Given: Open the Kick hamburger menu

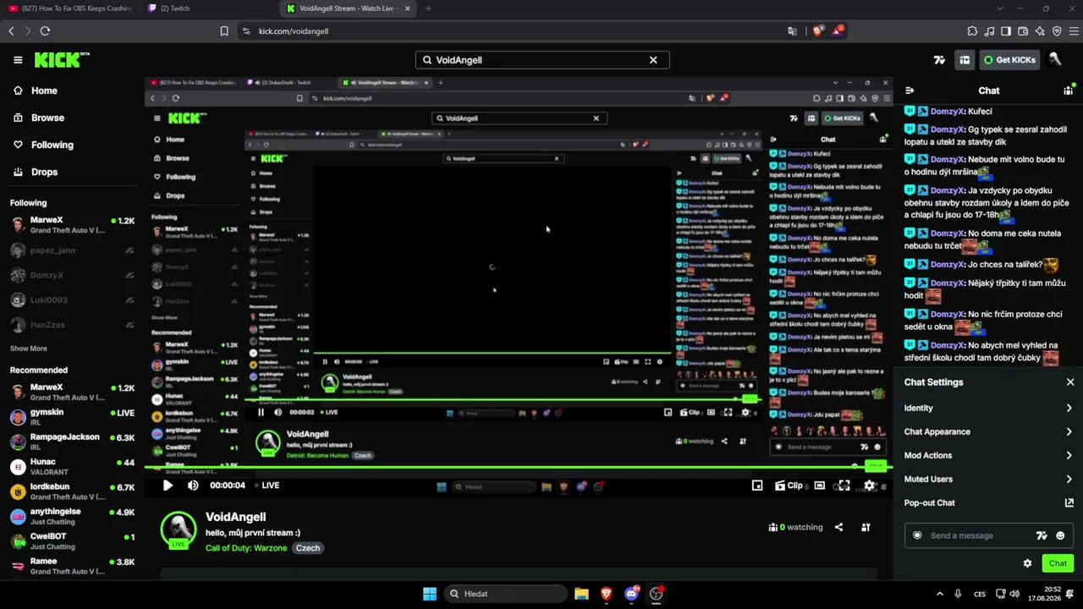Looking at the screenshot, I should click(x=18, y=60).
